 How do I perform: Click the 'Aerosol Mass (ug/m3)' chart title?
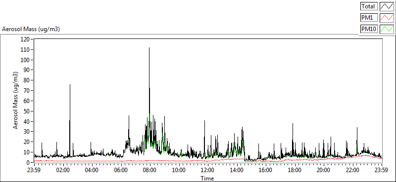coord(31,29)
